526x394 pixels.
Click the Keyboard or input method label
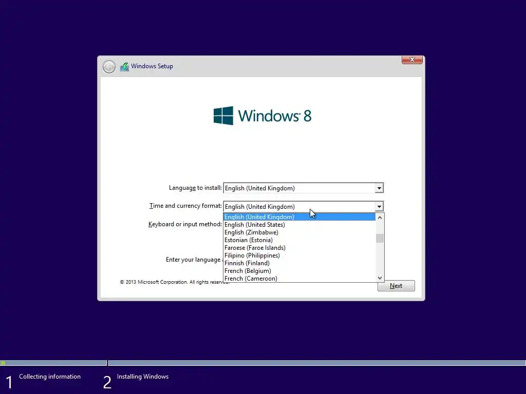[185, 224]
